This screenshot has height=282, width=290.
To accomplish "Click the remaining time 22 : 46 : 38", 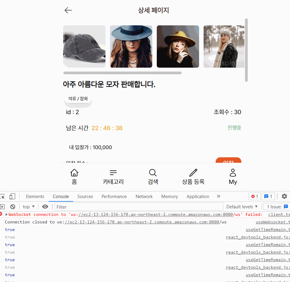I will 107,128.
